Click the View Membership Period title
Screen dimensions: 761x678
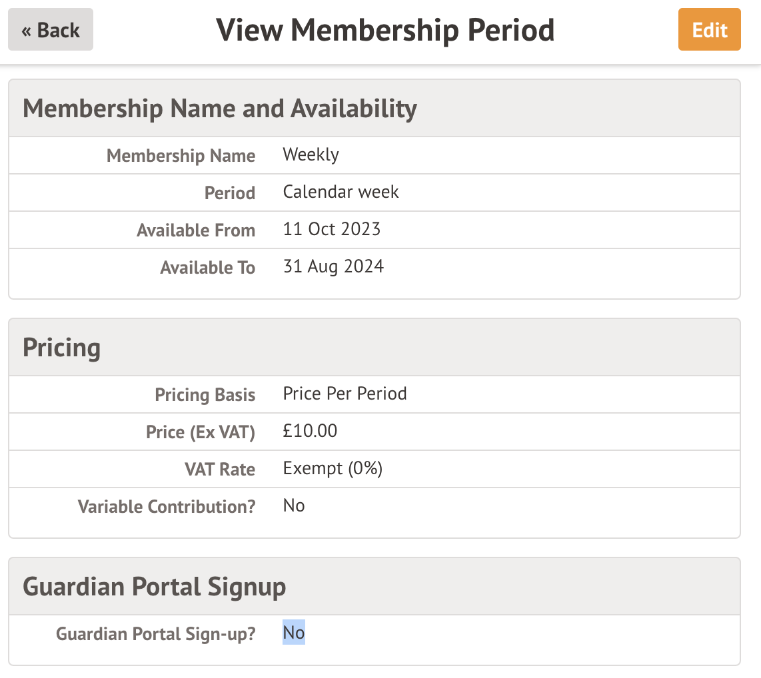click(385, 30)
